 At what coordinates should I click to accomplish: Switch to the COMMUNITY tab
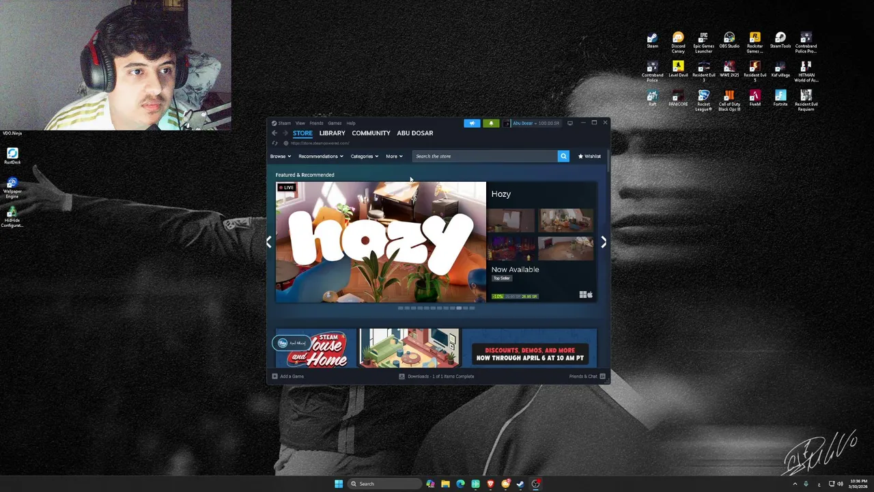(x=371, y=133)
